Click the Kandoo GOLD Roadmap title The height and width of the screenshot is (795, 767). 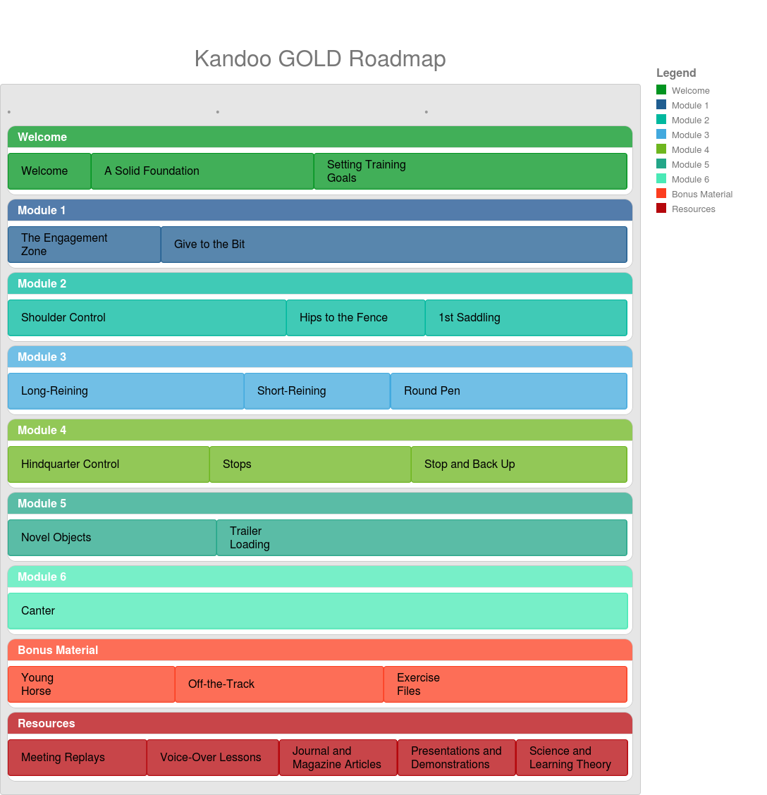click(320, 58)
